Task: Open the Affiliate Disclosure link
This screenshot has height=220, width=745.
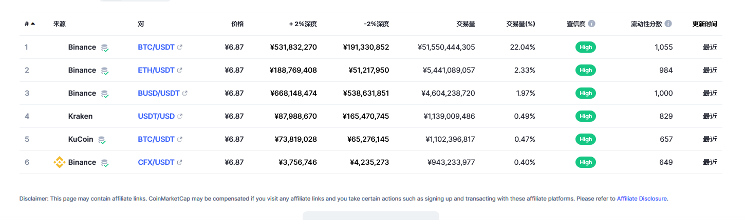Action: [x=642, y=199]
